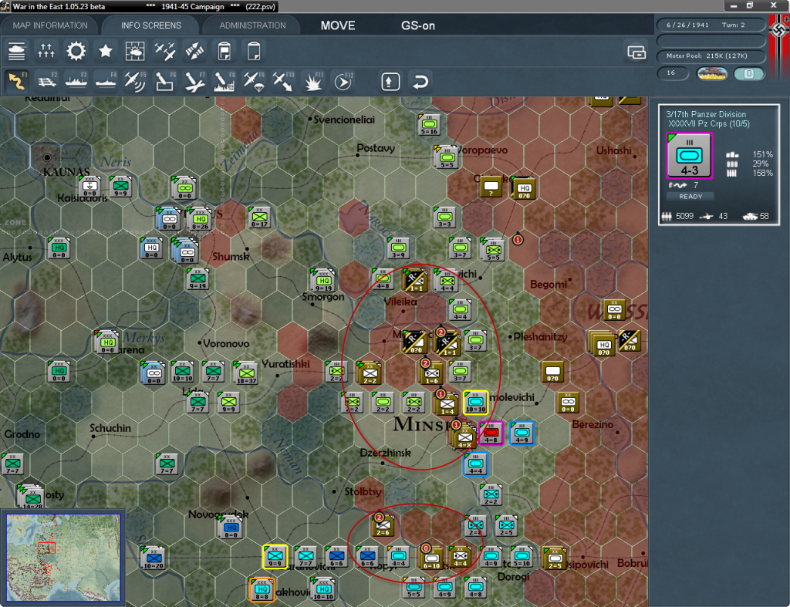Viewport: 790px width, 607px height.
Task: Click the switch-windows icon near the date
Action: pos(636,52)
